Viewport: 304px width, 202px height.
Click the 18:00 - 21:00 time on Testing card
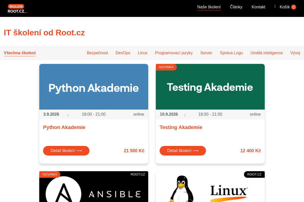click(210, 114)
